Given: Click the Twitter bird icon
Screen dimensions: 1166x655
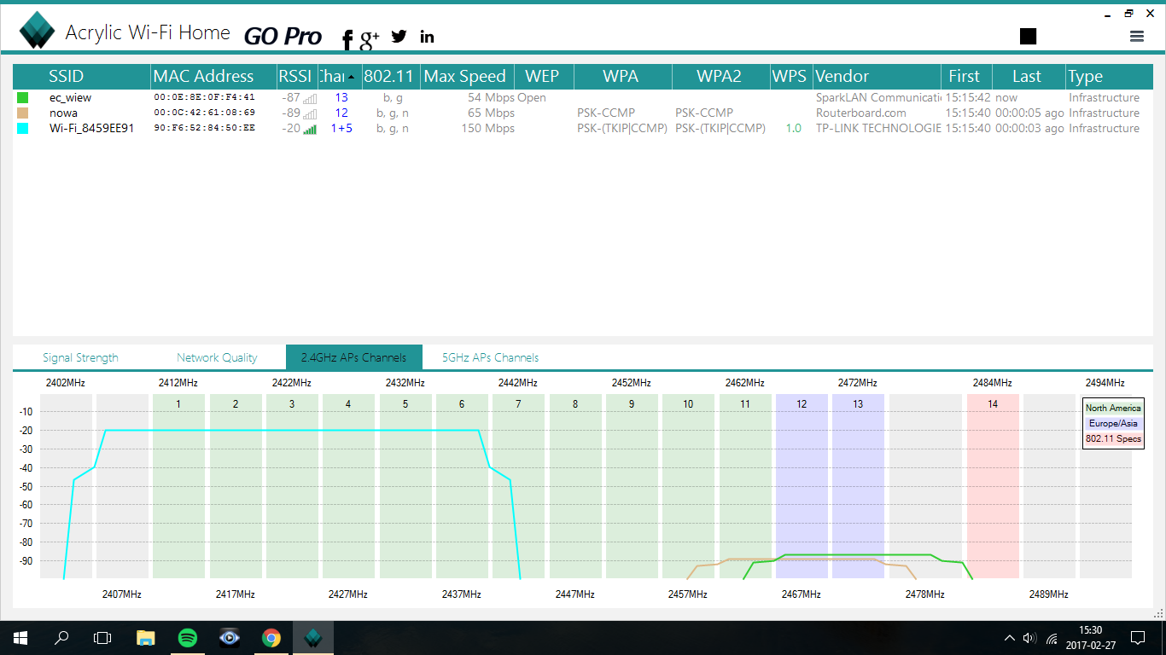Looking at the screenshot, I should 399,37.
